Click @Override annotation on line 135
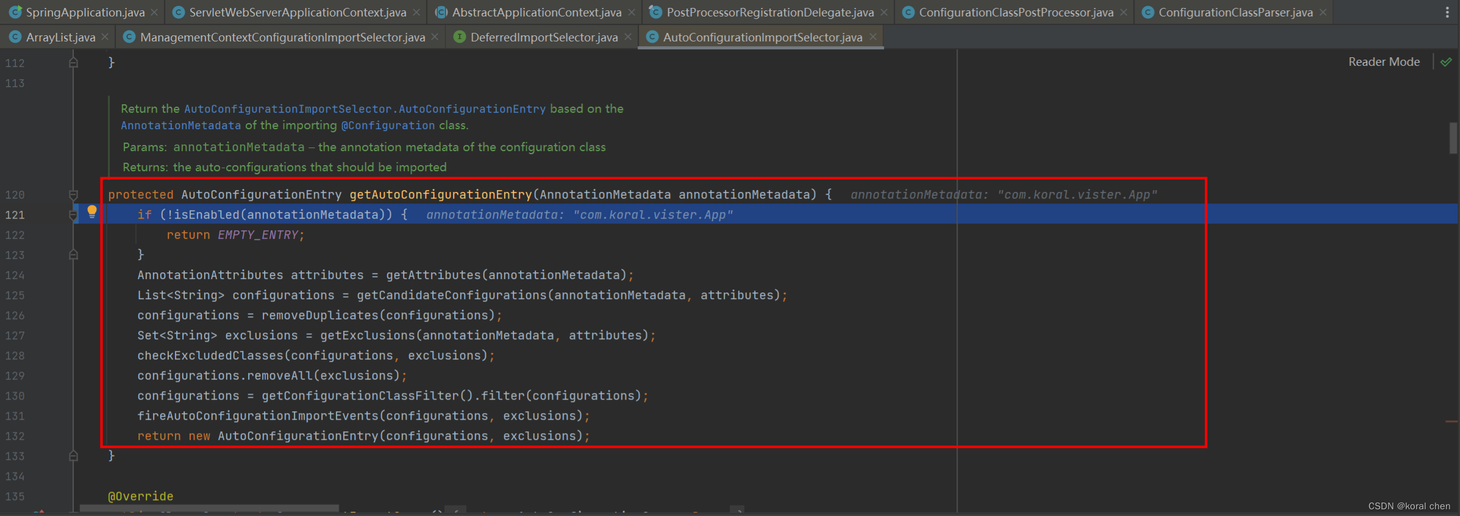 (140, 497)
